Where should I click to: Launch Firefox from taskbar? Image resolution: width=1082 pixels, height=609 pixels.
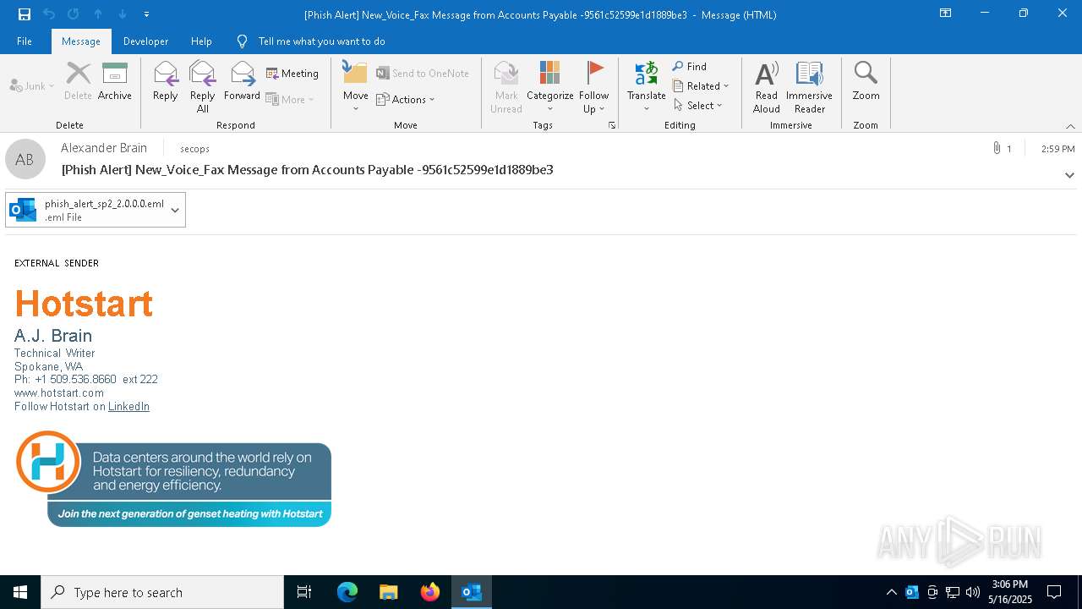click(430, 592)
